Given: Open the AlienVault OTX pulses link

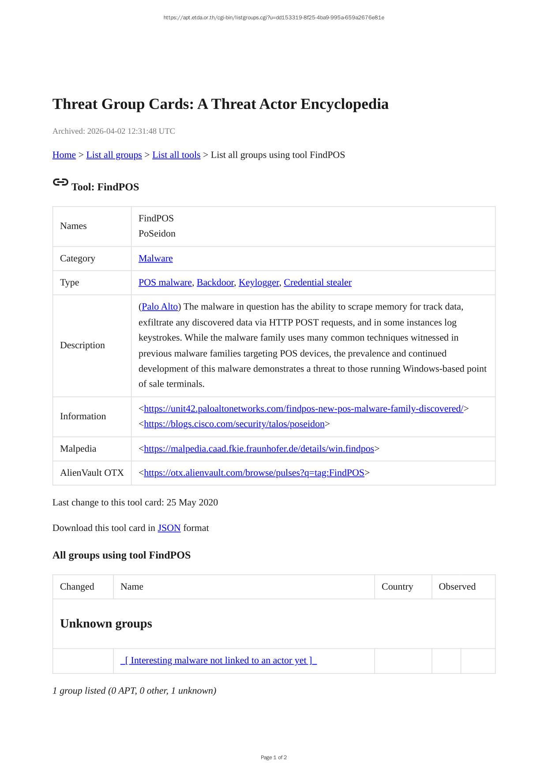Looking at the screenshot, I should click(x=254, y=473).
